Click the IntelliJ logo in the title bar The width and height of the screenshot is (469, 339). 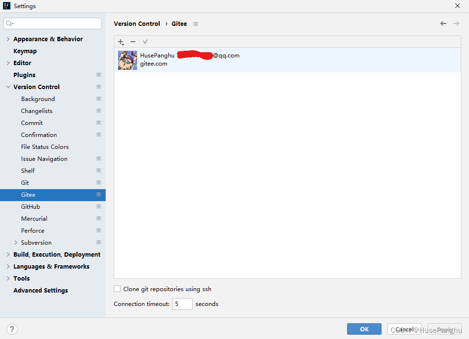pos(7,6)
